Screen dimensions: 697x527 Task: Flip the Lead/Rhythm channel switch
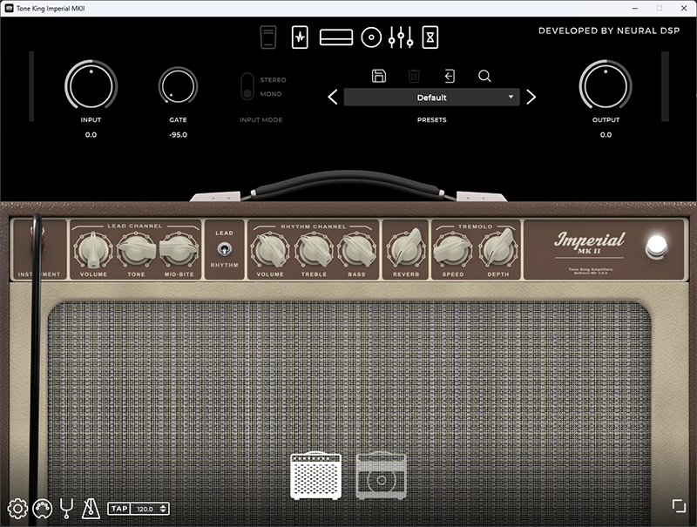(225, 249)
